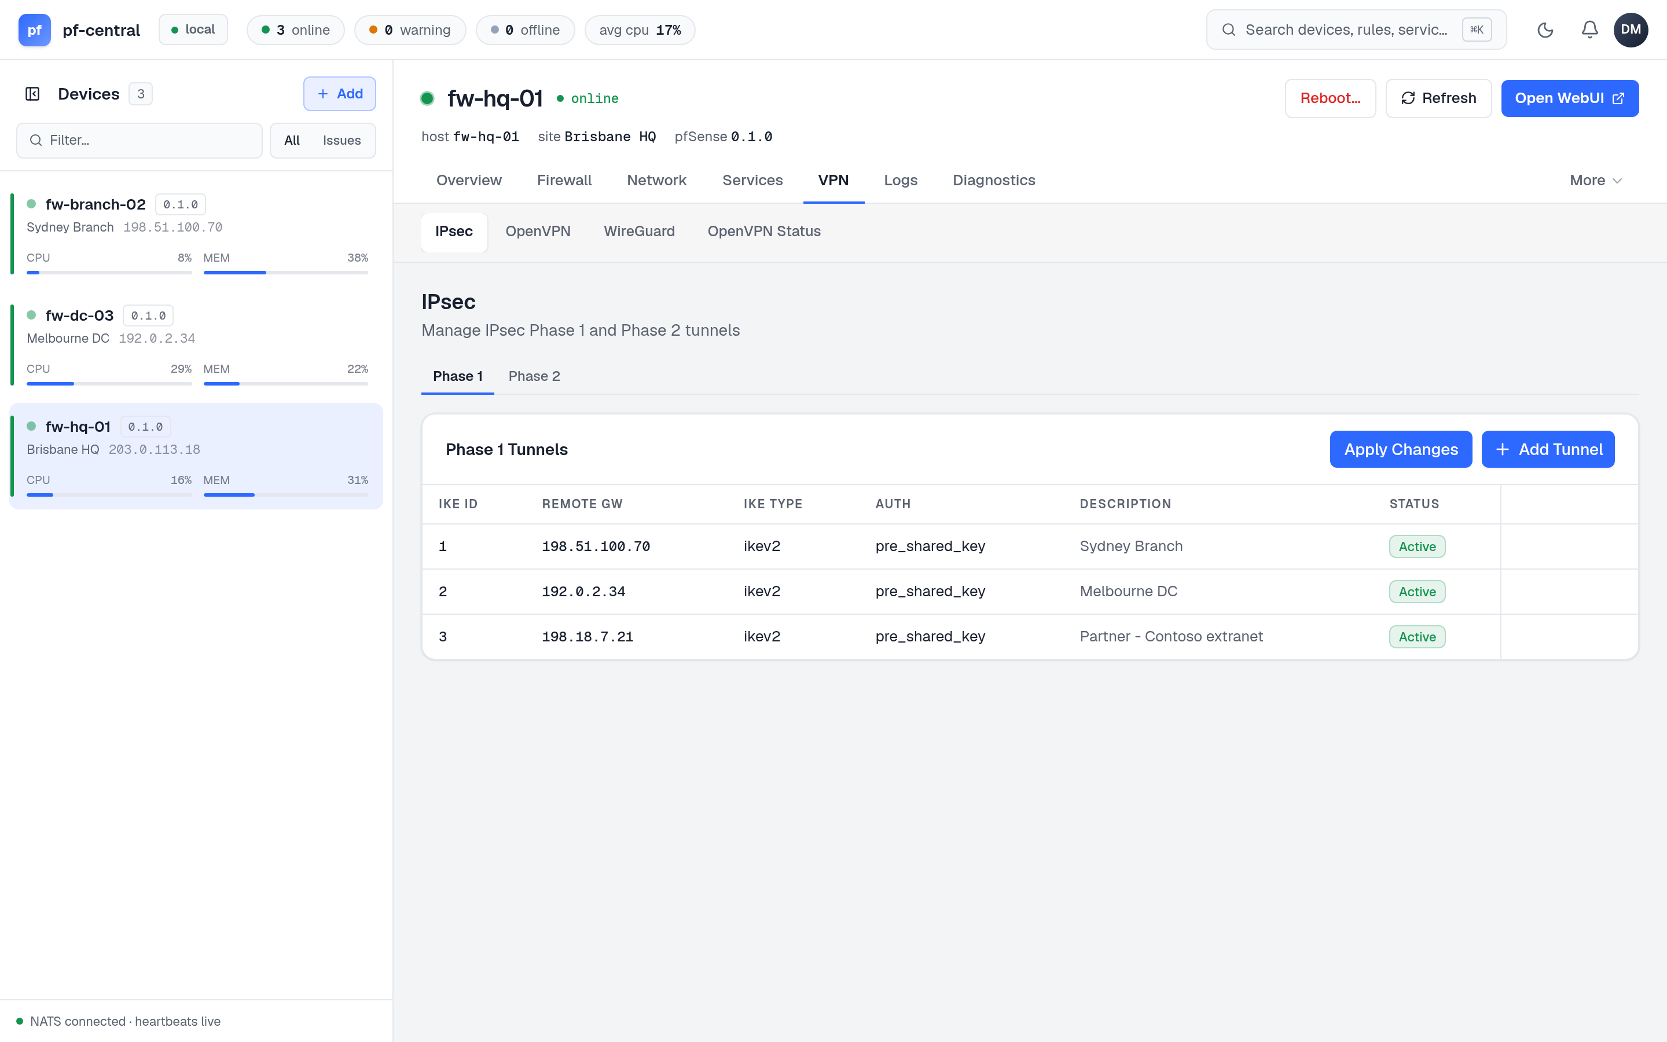Click the 0 warning status pill
The width and height of the screenshot is (1667, 1042).
pos(410,30)
